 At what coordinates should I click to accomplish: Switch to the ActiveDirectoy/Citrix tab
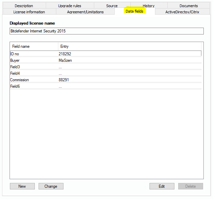point(182,12)
